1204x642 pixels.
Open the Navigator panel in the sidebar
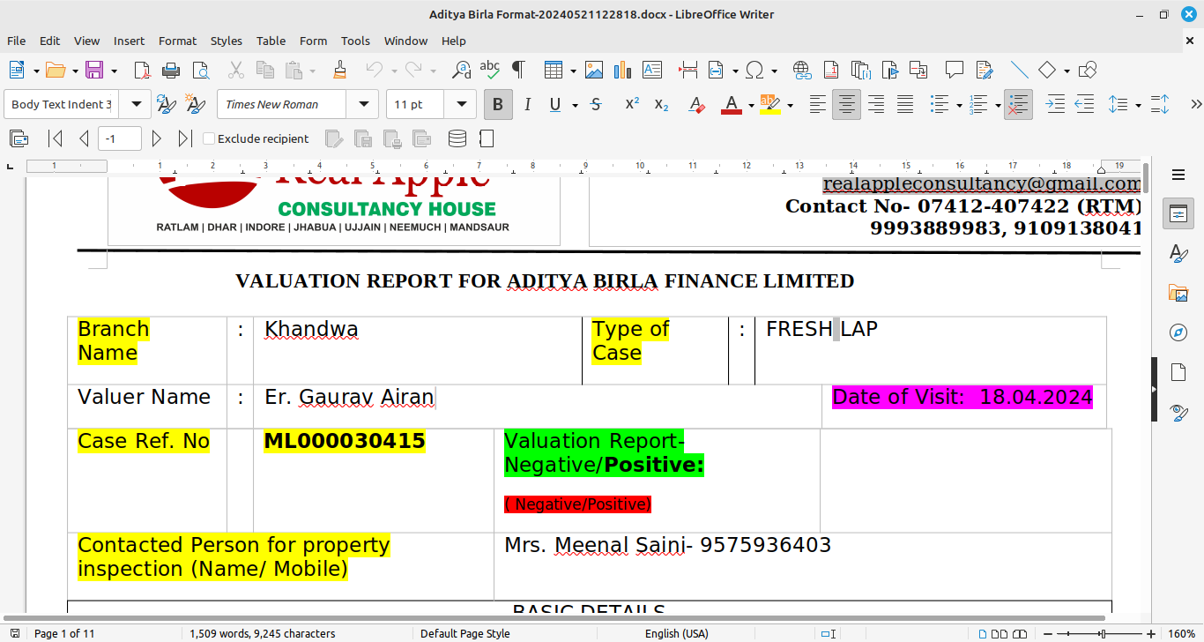pyautogui.click(x=1178, y=332)
